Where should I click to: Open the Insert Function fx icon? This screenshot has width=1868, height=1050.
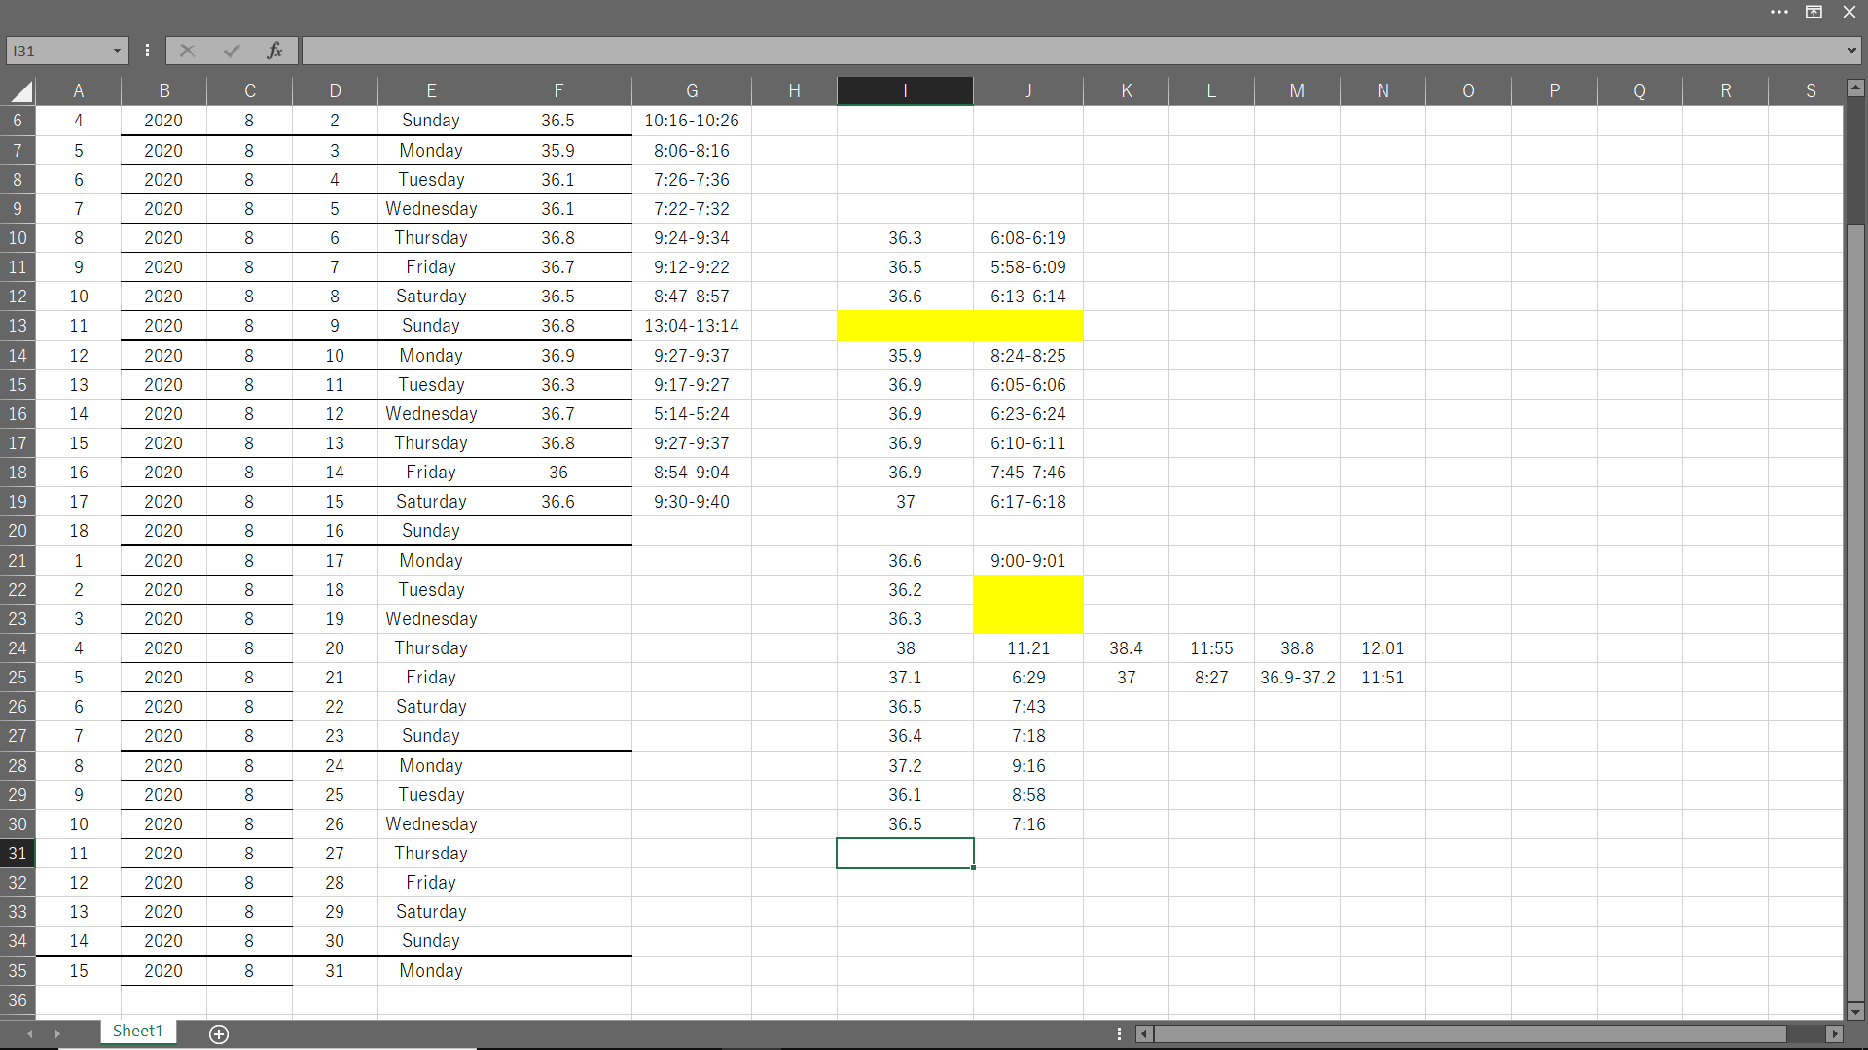[275, 51]
